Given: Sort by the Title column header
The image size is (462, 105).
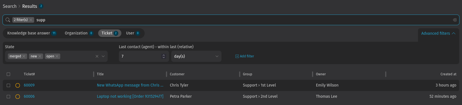Looking at the screenshot, I should tap(100, 74).
